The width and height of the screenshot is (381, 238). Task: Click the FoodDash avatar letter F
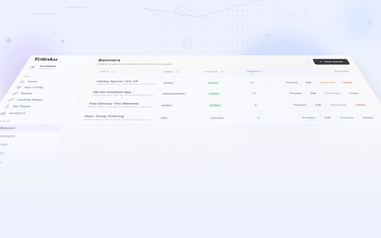[x=33, y=67]
